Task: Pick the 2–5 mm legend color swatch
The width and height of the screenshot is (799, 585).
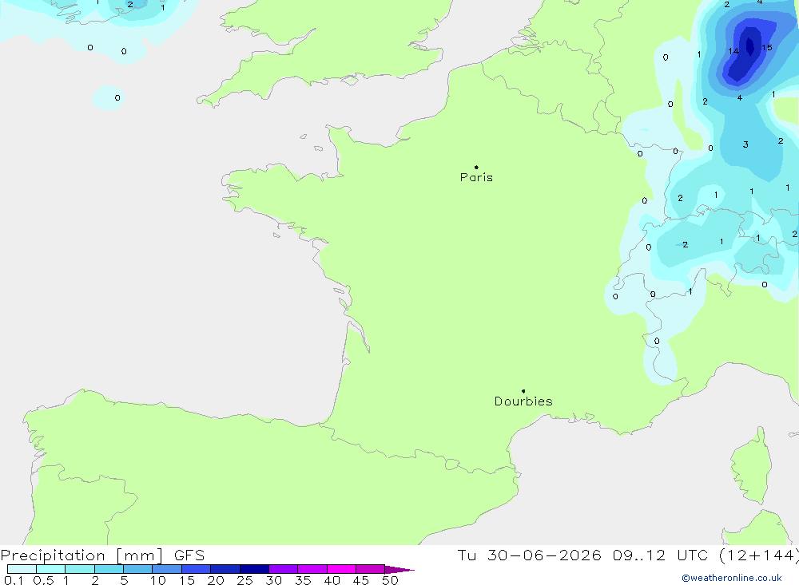Action: 109,569
